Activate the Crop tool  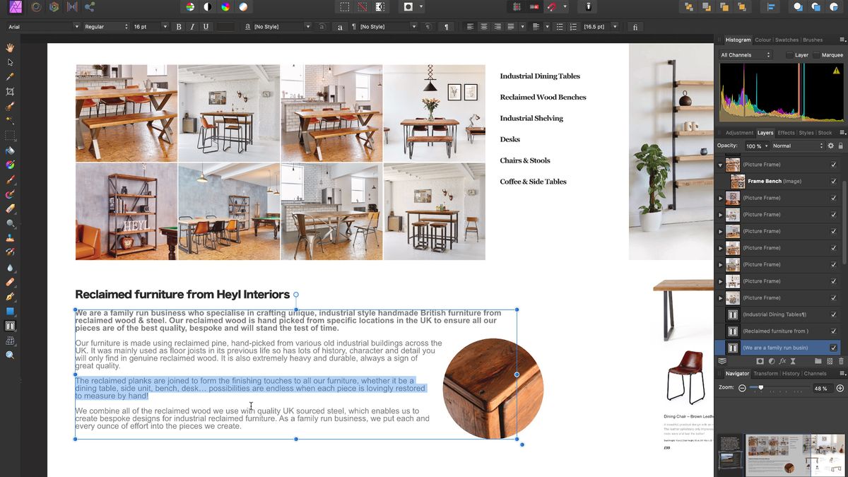(9, 91)
